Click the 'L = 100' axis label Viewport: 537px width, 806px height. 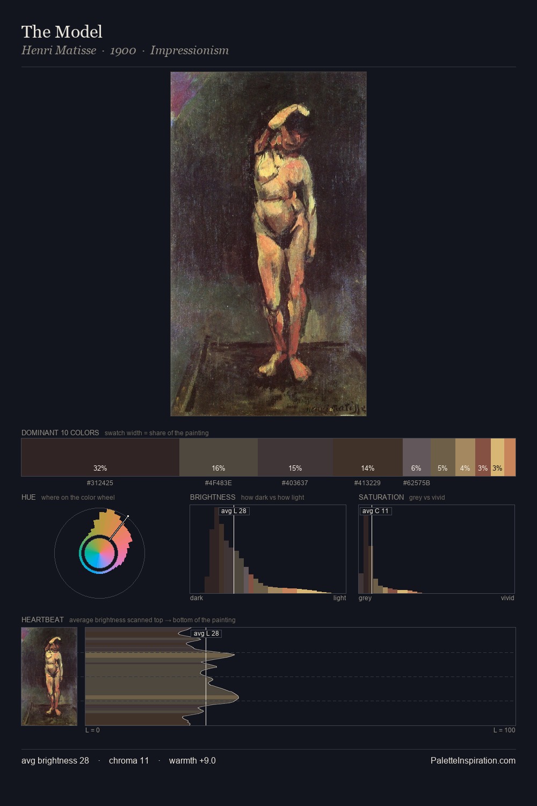[x=504, y=730]
